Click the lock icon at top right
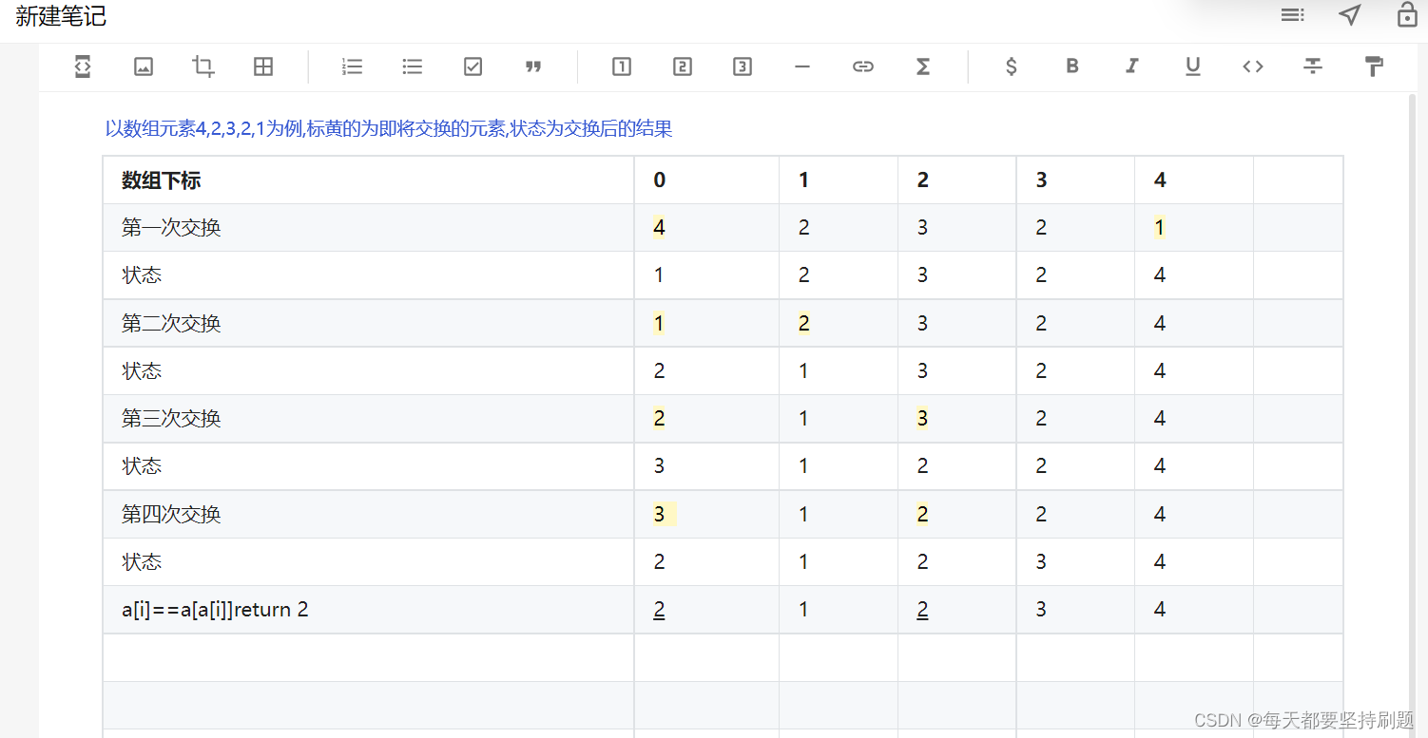Image resolution: width=1428 pixels, height=738 pixels. click(x=1407, y=14)
